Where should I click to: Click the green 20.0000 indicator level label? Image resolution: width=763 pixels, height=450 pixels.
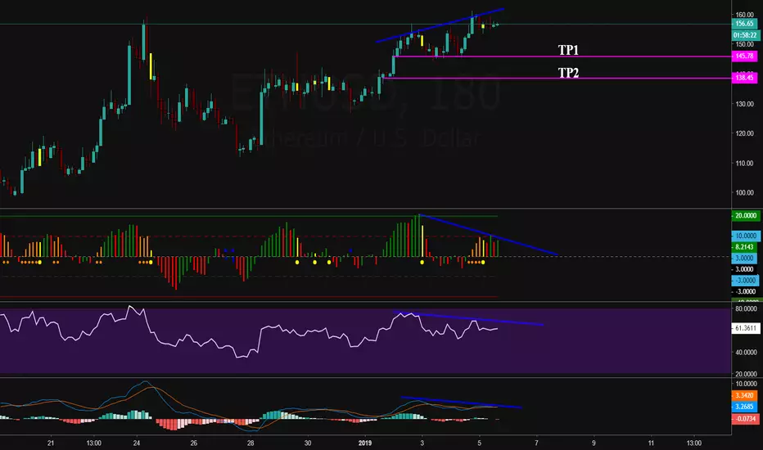click(x=746, y=215)
